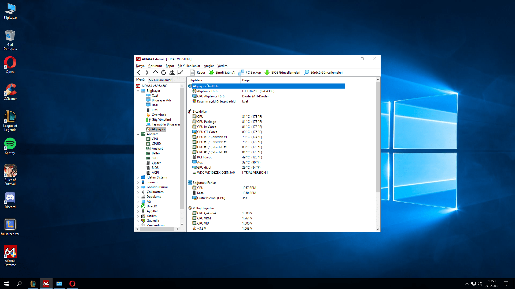Collapse the Anakart tree node

[x=138, y=134]
